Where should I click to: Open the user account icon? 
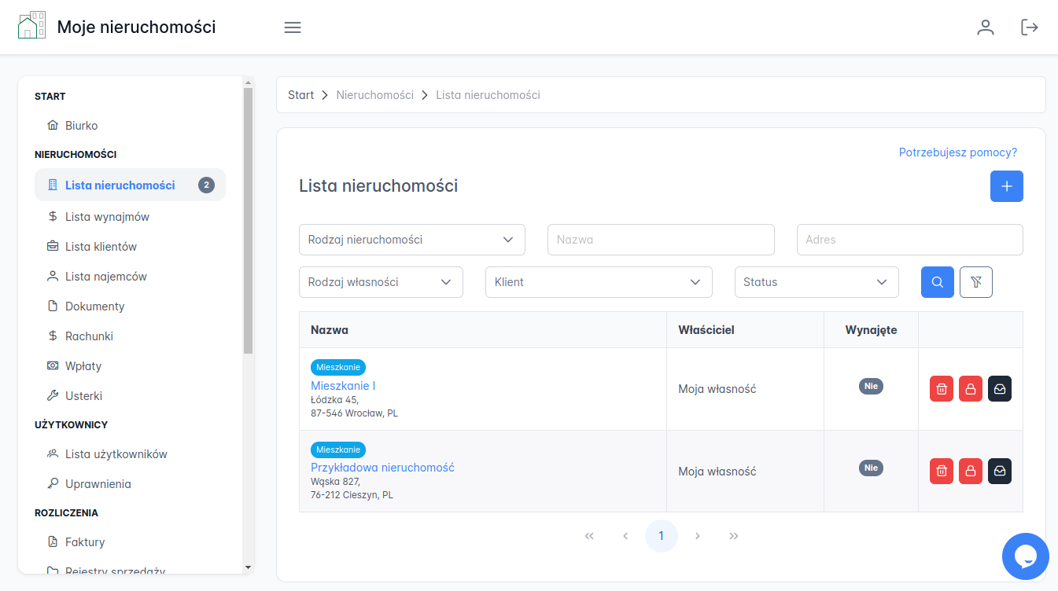tap(986, 27)
